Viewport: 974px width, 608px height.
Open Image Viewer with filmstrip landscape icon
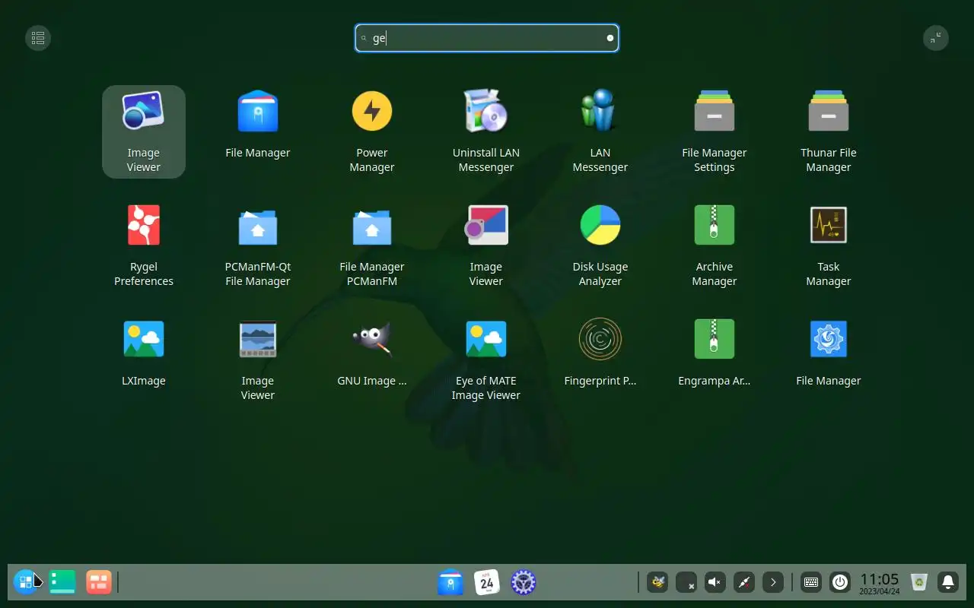point(258,359)
